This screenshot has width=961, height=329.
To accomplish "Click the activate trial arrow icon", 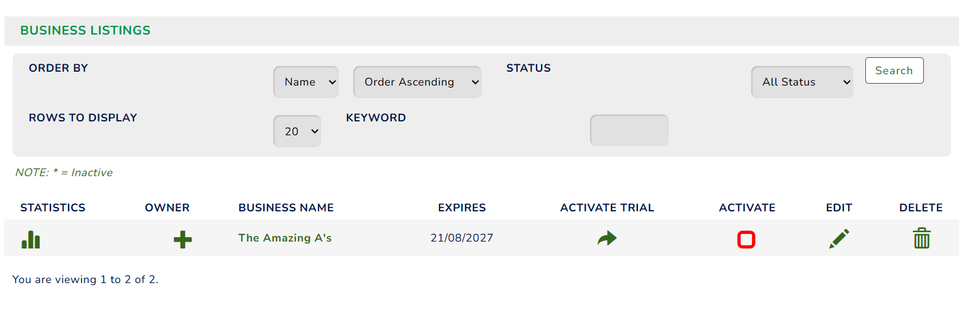I will [607, 238].
